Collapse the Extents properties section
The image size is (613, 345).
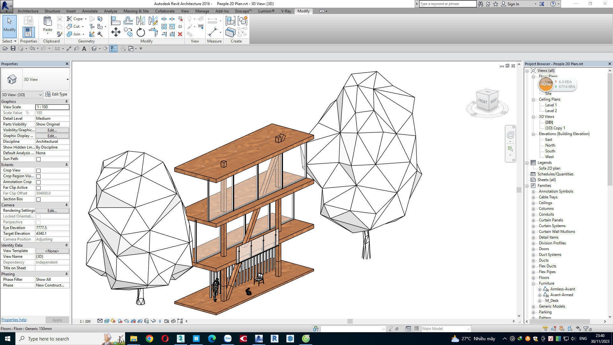coord(66,165)
